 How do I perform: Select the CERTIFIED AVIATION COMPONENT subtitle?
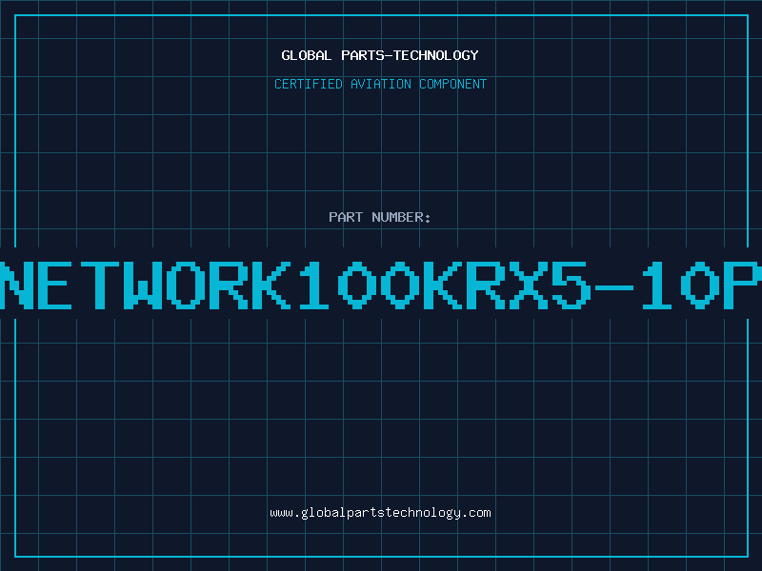pos(380,84)
